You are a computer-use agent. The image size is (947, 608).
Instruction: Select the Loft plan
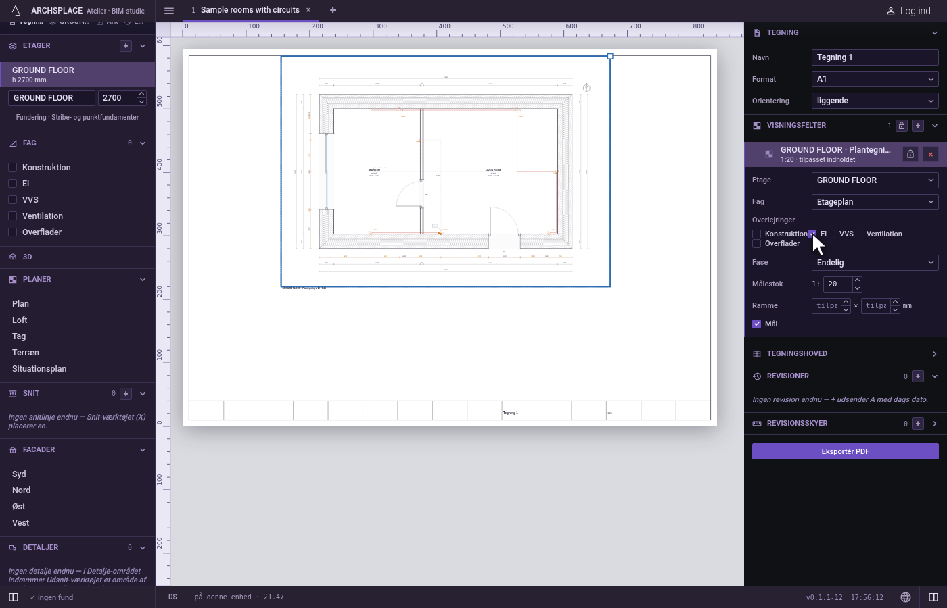(20, 320)
